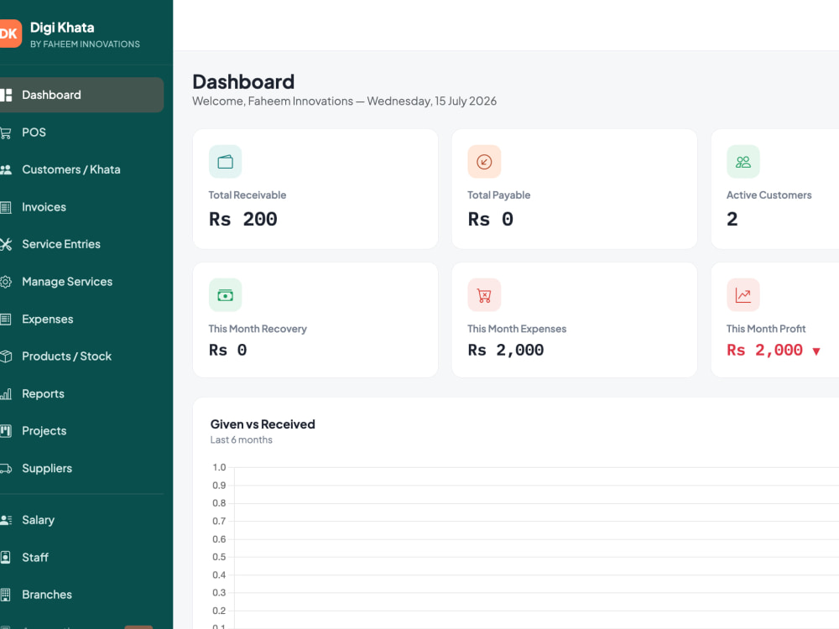The width and height of the screenshot is (839, 629).
Task: Open the POS menu item
Action: [x=82, y=133]
